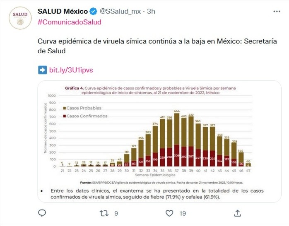
Task: Click the retweet count 9
Action: coord(116,213)
